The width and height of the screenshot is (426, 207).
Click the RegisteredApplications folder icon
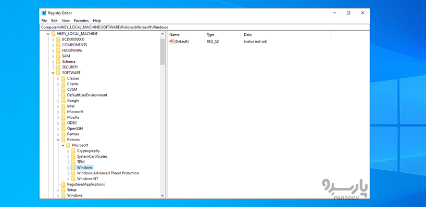[63, 184]
